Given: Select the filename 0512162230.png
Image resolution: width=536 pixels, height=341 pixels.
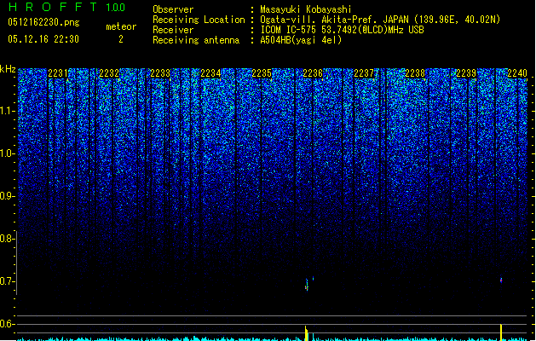Looking at the screenshot, I should pos(43,22).
